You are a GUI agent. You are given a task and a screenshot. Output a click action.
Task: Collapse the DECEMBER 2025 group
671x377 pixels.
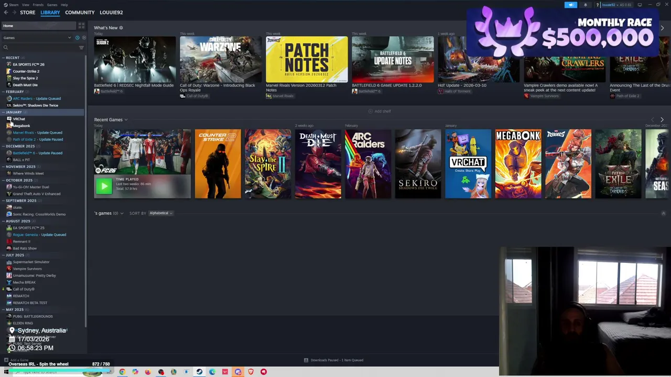[3, 146]
